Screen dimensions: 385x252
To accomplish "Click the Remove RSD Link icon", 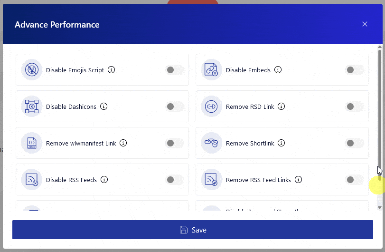I will tap(211, 107).
